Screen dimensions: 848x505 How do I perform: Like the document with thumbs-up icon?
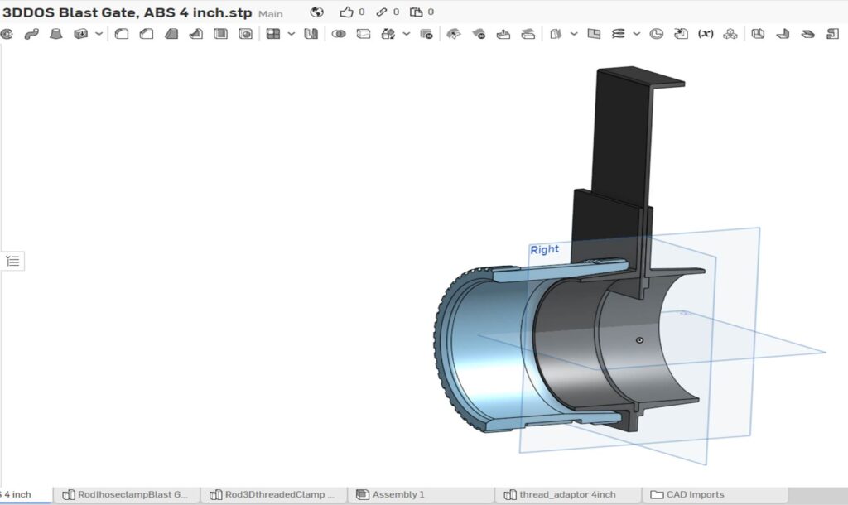[x=347, y=12]
